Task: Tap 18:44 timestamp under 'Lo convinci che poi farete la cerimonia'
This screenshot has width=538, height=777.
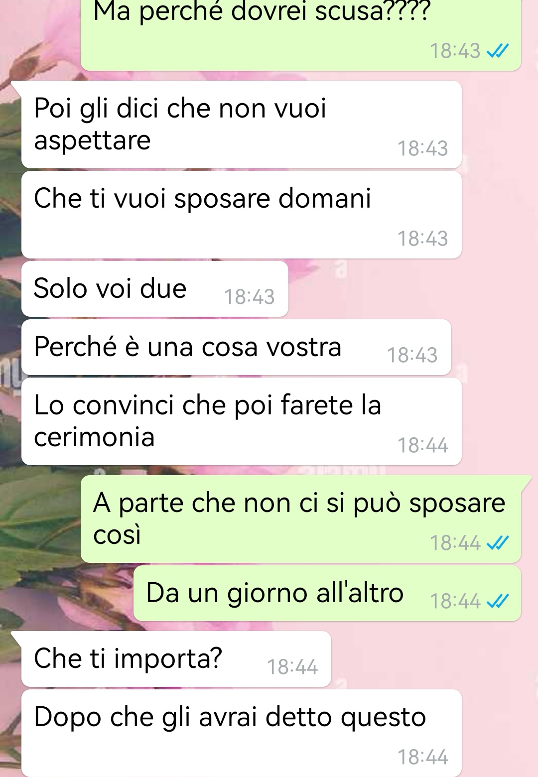Action: (422, 445)
